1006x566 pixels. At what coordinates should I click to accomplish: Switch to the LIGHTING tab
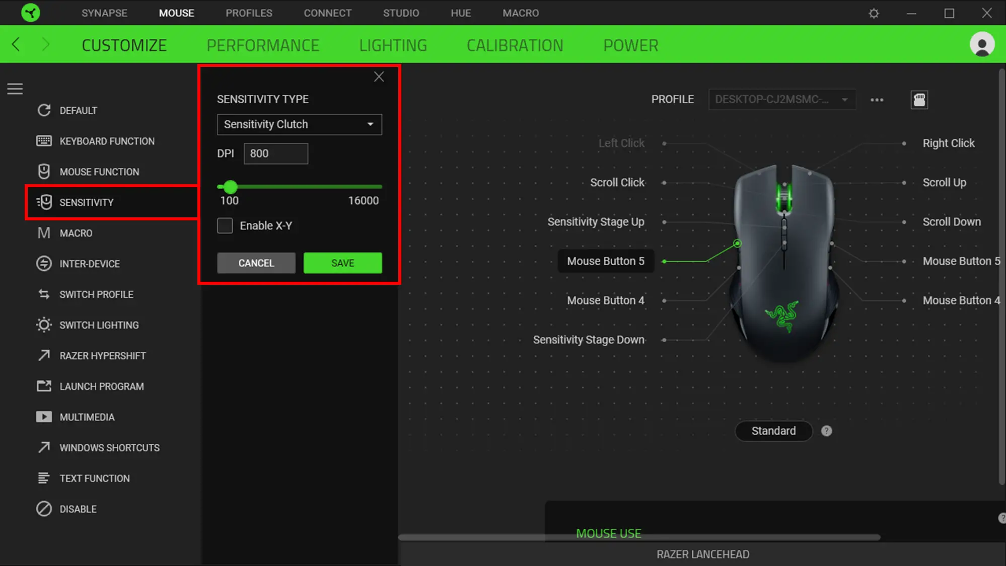click(x=393, y=45)
